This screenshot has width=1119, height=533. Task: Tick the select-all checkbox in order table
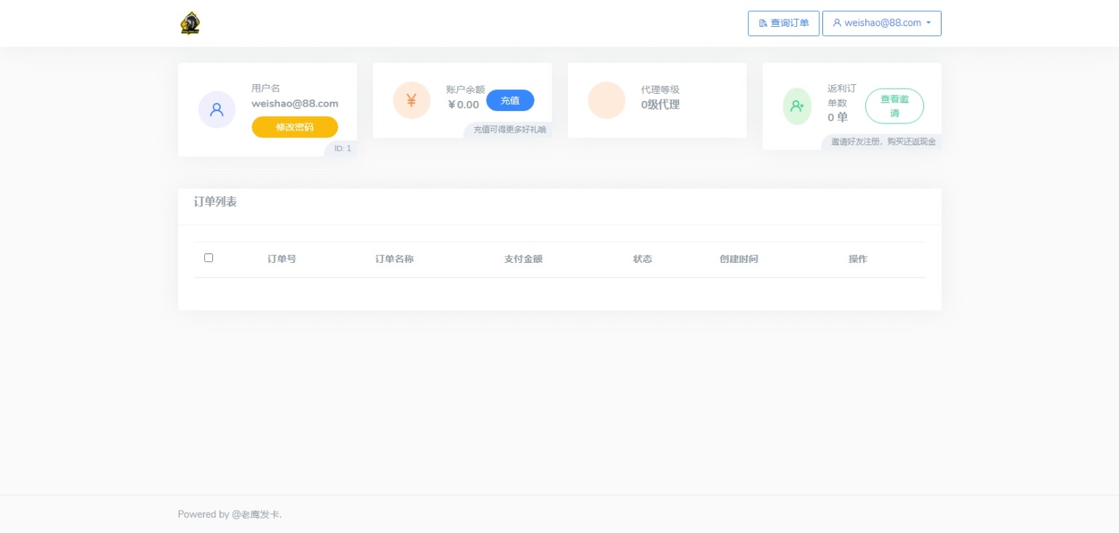click(209, 258)
